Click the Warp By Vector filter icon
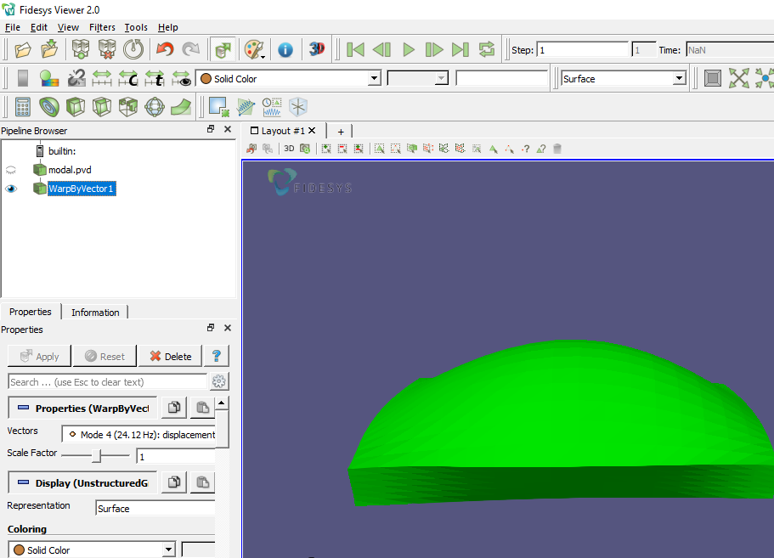774x558 pixels. point(181,106)
